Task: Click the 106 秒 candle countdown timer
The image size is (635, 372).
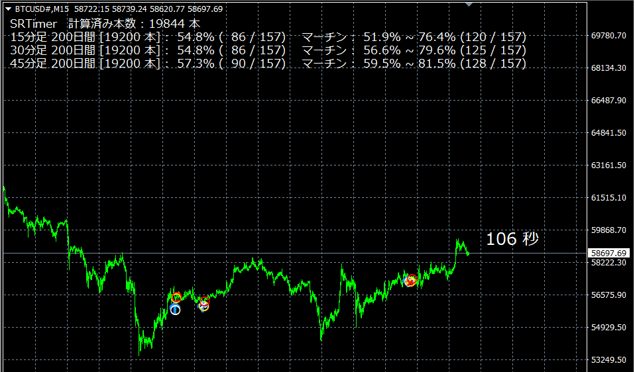Action: pyautogui.click(x=512, y=239)
